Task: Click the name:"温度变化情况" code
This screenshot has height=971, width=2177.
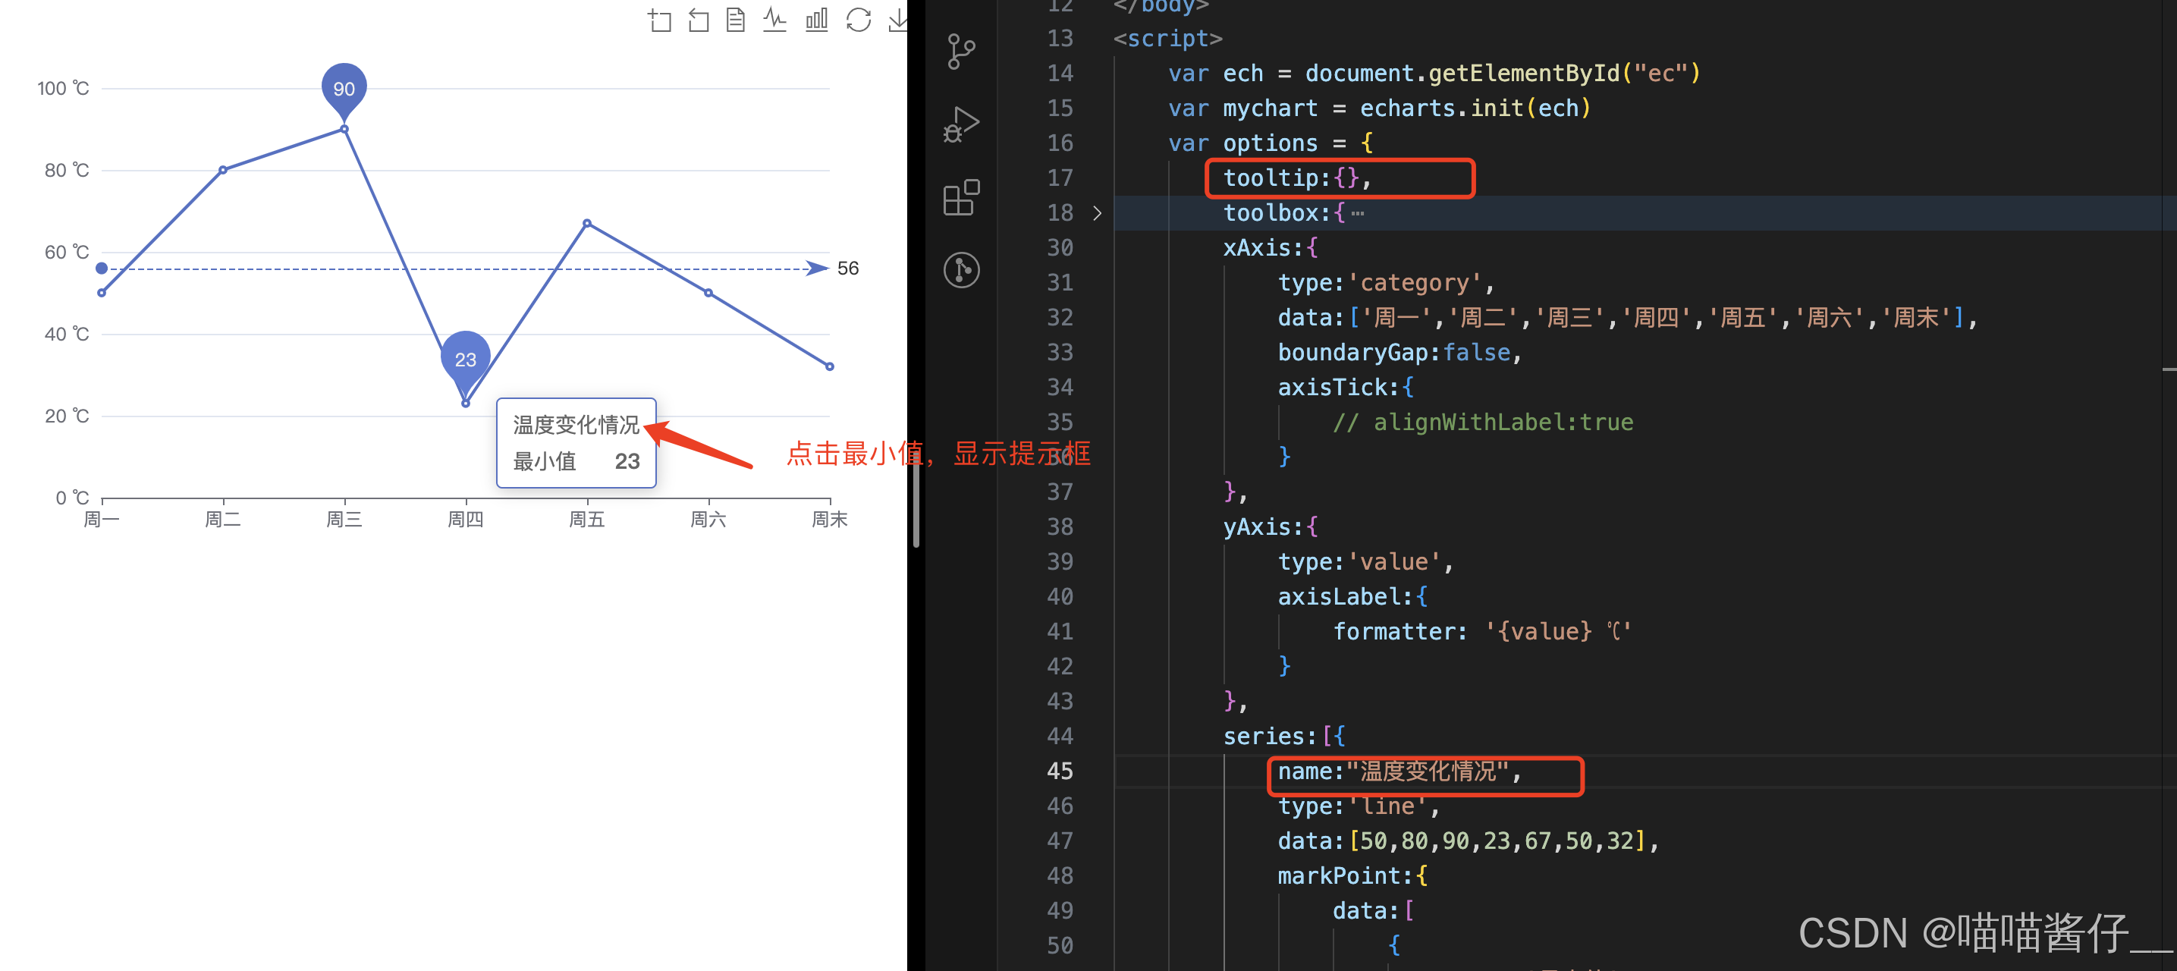Action: click(1399, 771)
